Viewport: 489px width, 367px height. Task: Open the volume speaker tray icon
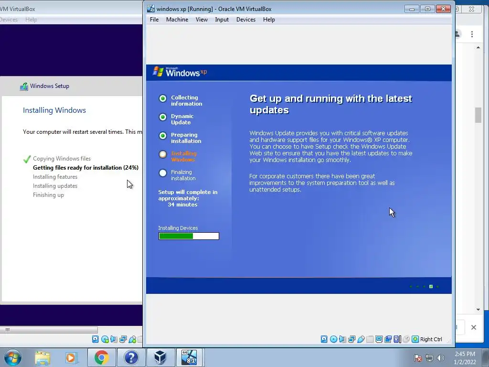coord(440,358)
